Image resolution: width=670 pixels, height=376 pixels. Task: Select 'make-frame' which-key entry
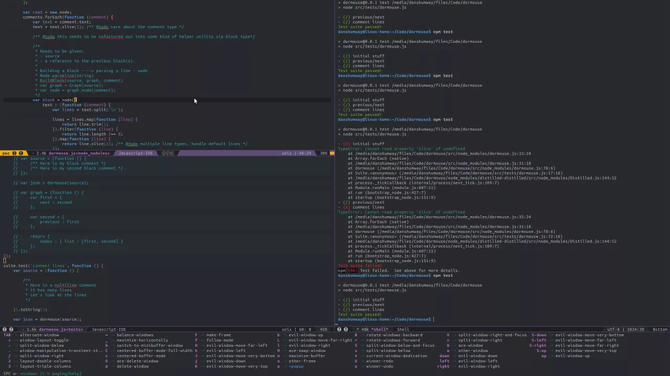[218, 335]
